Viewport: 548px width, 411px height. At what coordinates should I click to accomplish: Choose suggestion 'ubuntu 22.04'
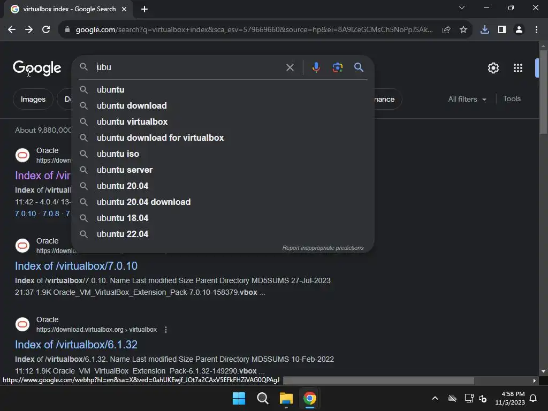(x=223, y=234)
